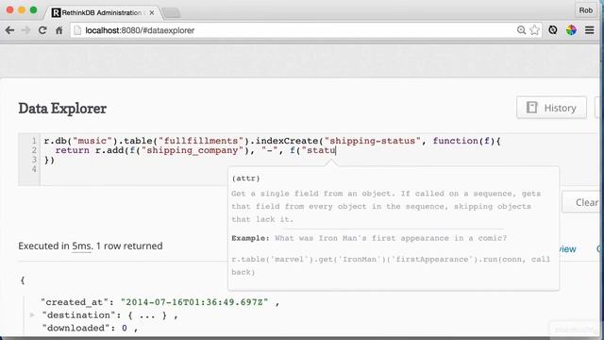Click the macOS green fullscreen window button
This screenshot has width=604, height=340.
pos(34,10)
